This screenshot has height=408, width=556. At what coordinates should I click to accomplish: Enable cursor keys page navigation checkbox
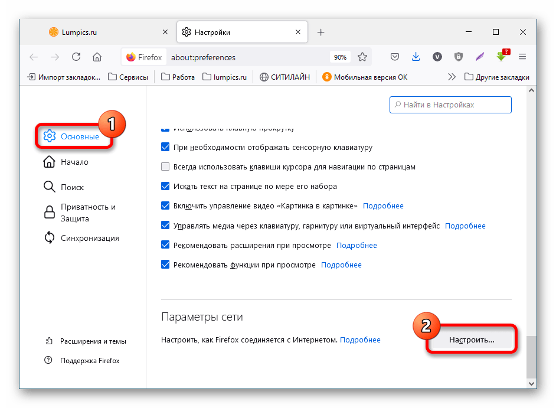click(x=165, y=167)
